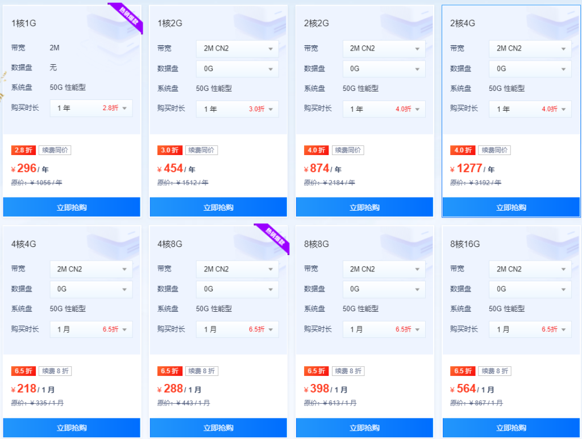This screenshot has height=439, width=582.
Task: Open the 带宽 2M CN2 selector on 4核4G
Action: tap(91, 269)
